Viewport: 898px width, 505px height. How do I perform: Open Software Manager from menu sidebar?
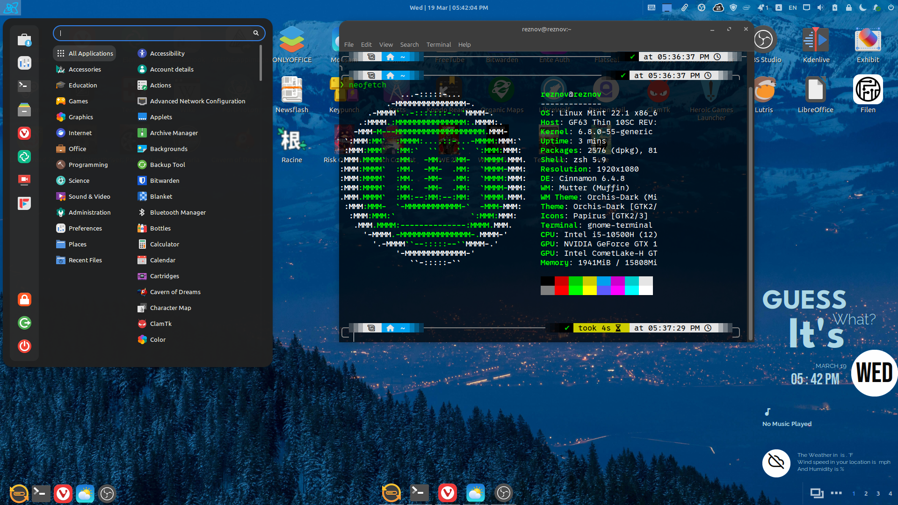(x=24, y=40)
